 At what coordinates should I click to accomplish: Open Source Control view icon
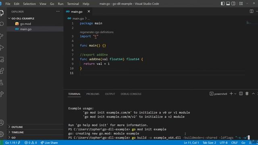pos(2,36)
